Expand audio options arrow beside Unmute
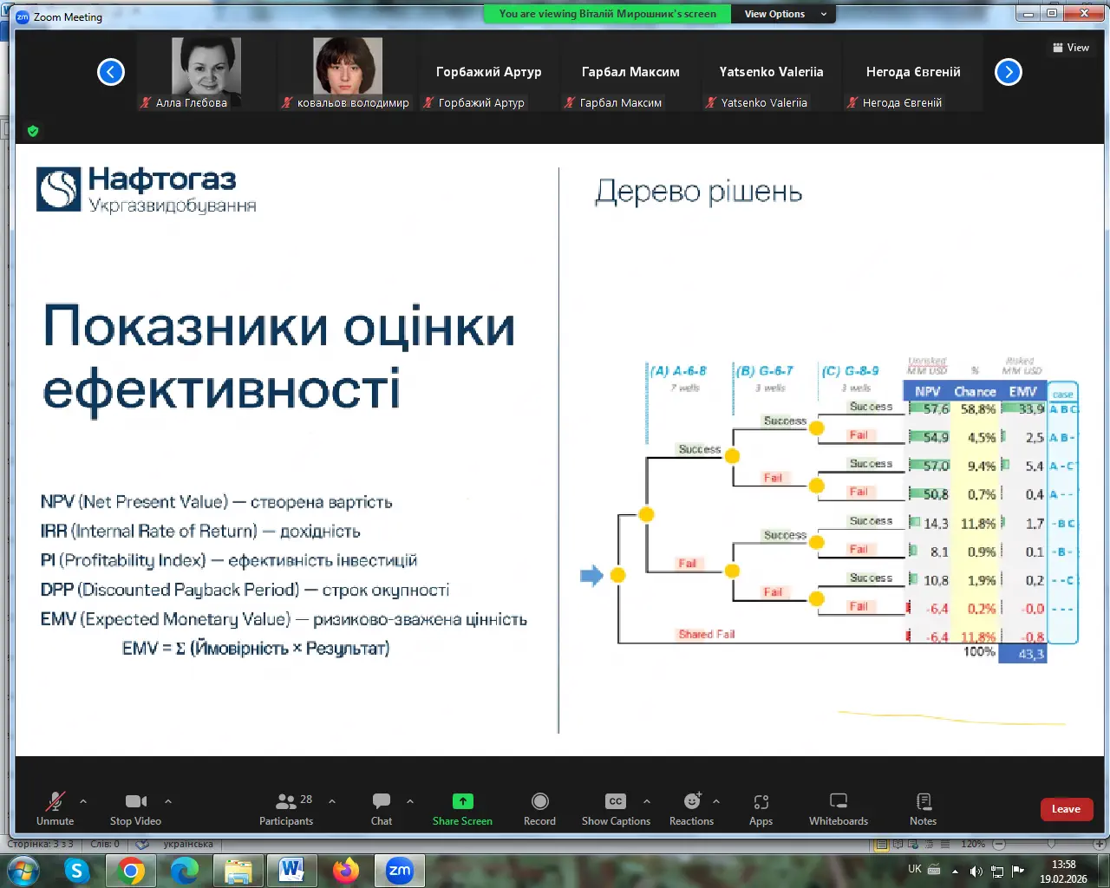This screenshot has height=888, width=1110. pos(83,801)
